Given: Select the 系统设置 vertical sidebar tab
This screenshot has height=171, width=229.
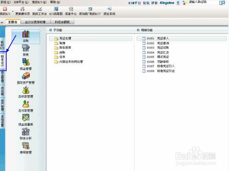Looking at the screenshot, I should [x=2, y=121].
